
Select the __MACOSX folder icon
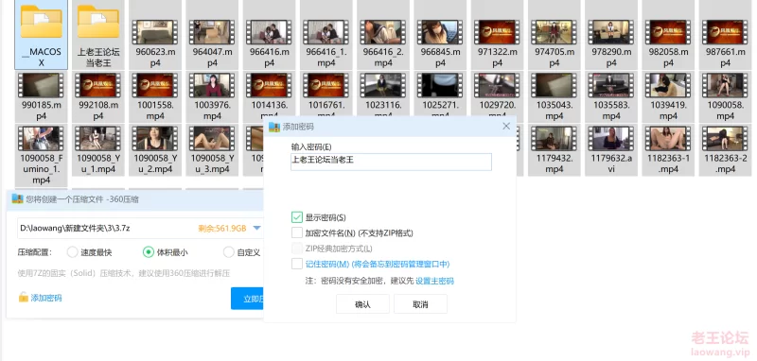[41, 21]
